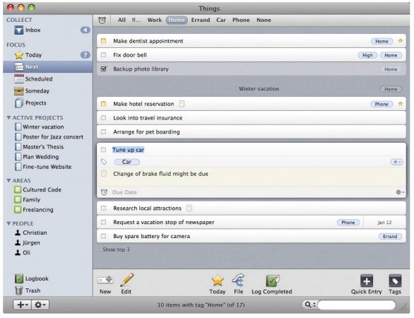
Task: Filter tasks by Work tag
Action: (155, 20)
